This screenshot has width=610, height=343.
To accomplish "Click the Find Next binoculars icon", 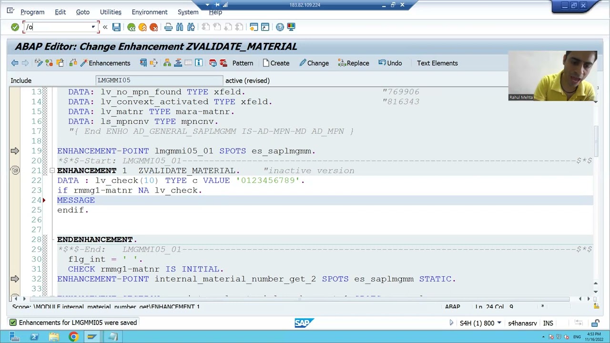I will 191,27.
